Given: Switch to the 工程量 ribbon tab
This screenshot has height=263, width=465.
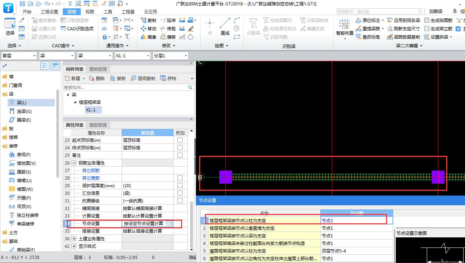Looking at the screenshot, I should click(128, 12).
